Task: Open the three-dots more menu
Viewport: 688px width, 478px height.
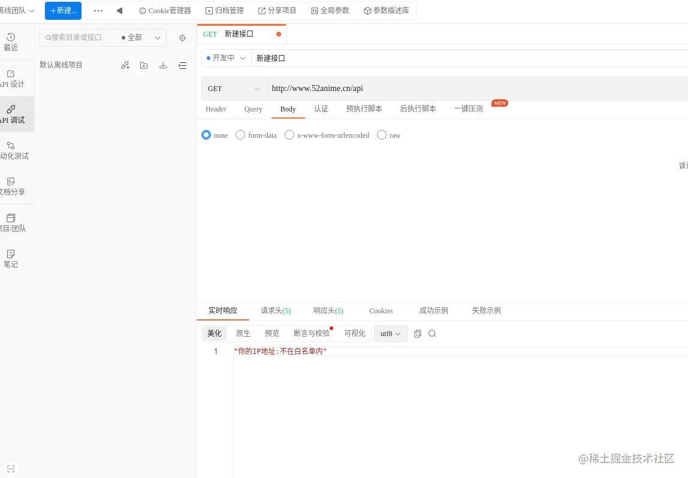Action: click(98, 11)
